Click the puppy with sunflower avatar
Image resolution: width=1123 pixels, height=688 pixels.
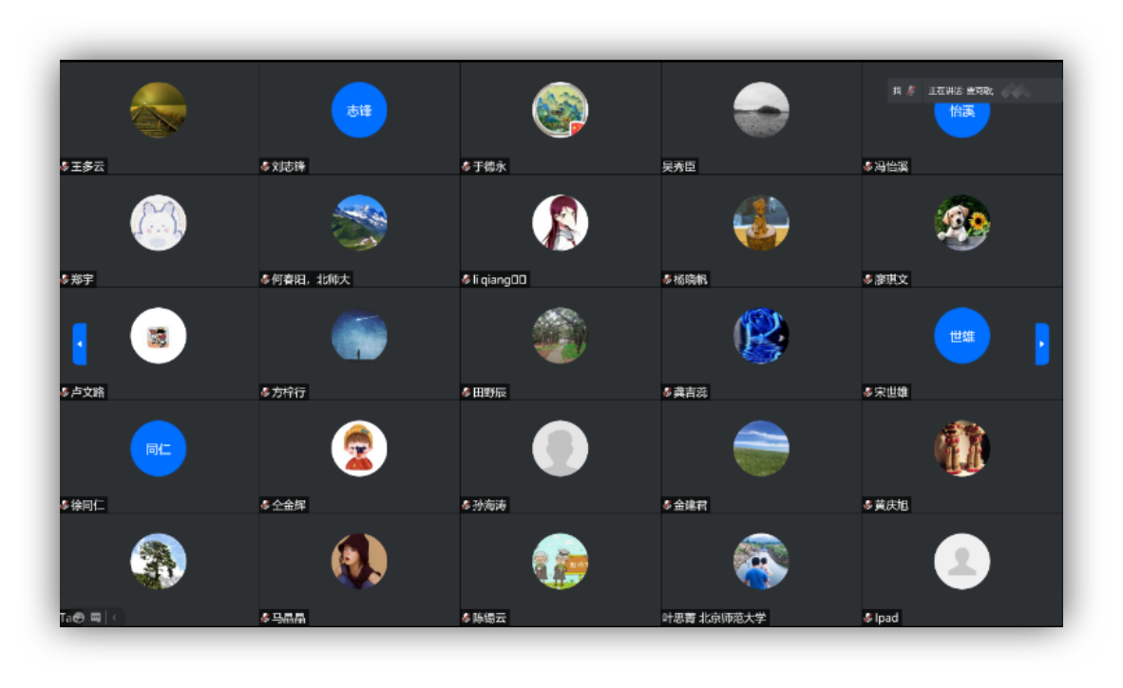[x=961, y=223]
